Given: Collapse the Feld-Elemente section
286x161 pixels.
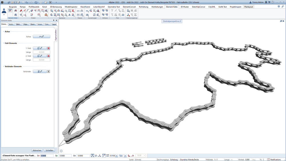Looking at the screenshot, I should (3, 43).
